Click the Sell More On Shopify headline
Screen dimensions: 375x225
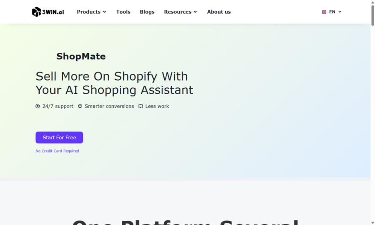click(x=114, y=83)
